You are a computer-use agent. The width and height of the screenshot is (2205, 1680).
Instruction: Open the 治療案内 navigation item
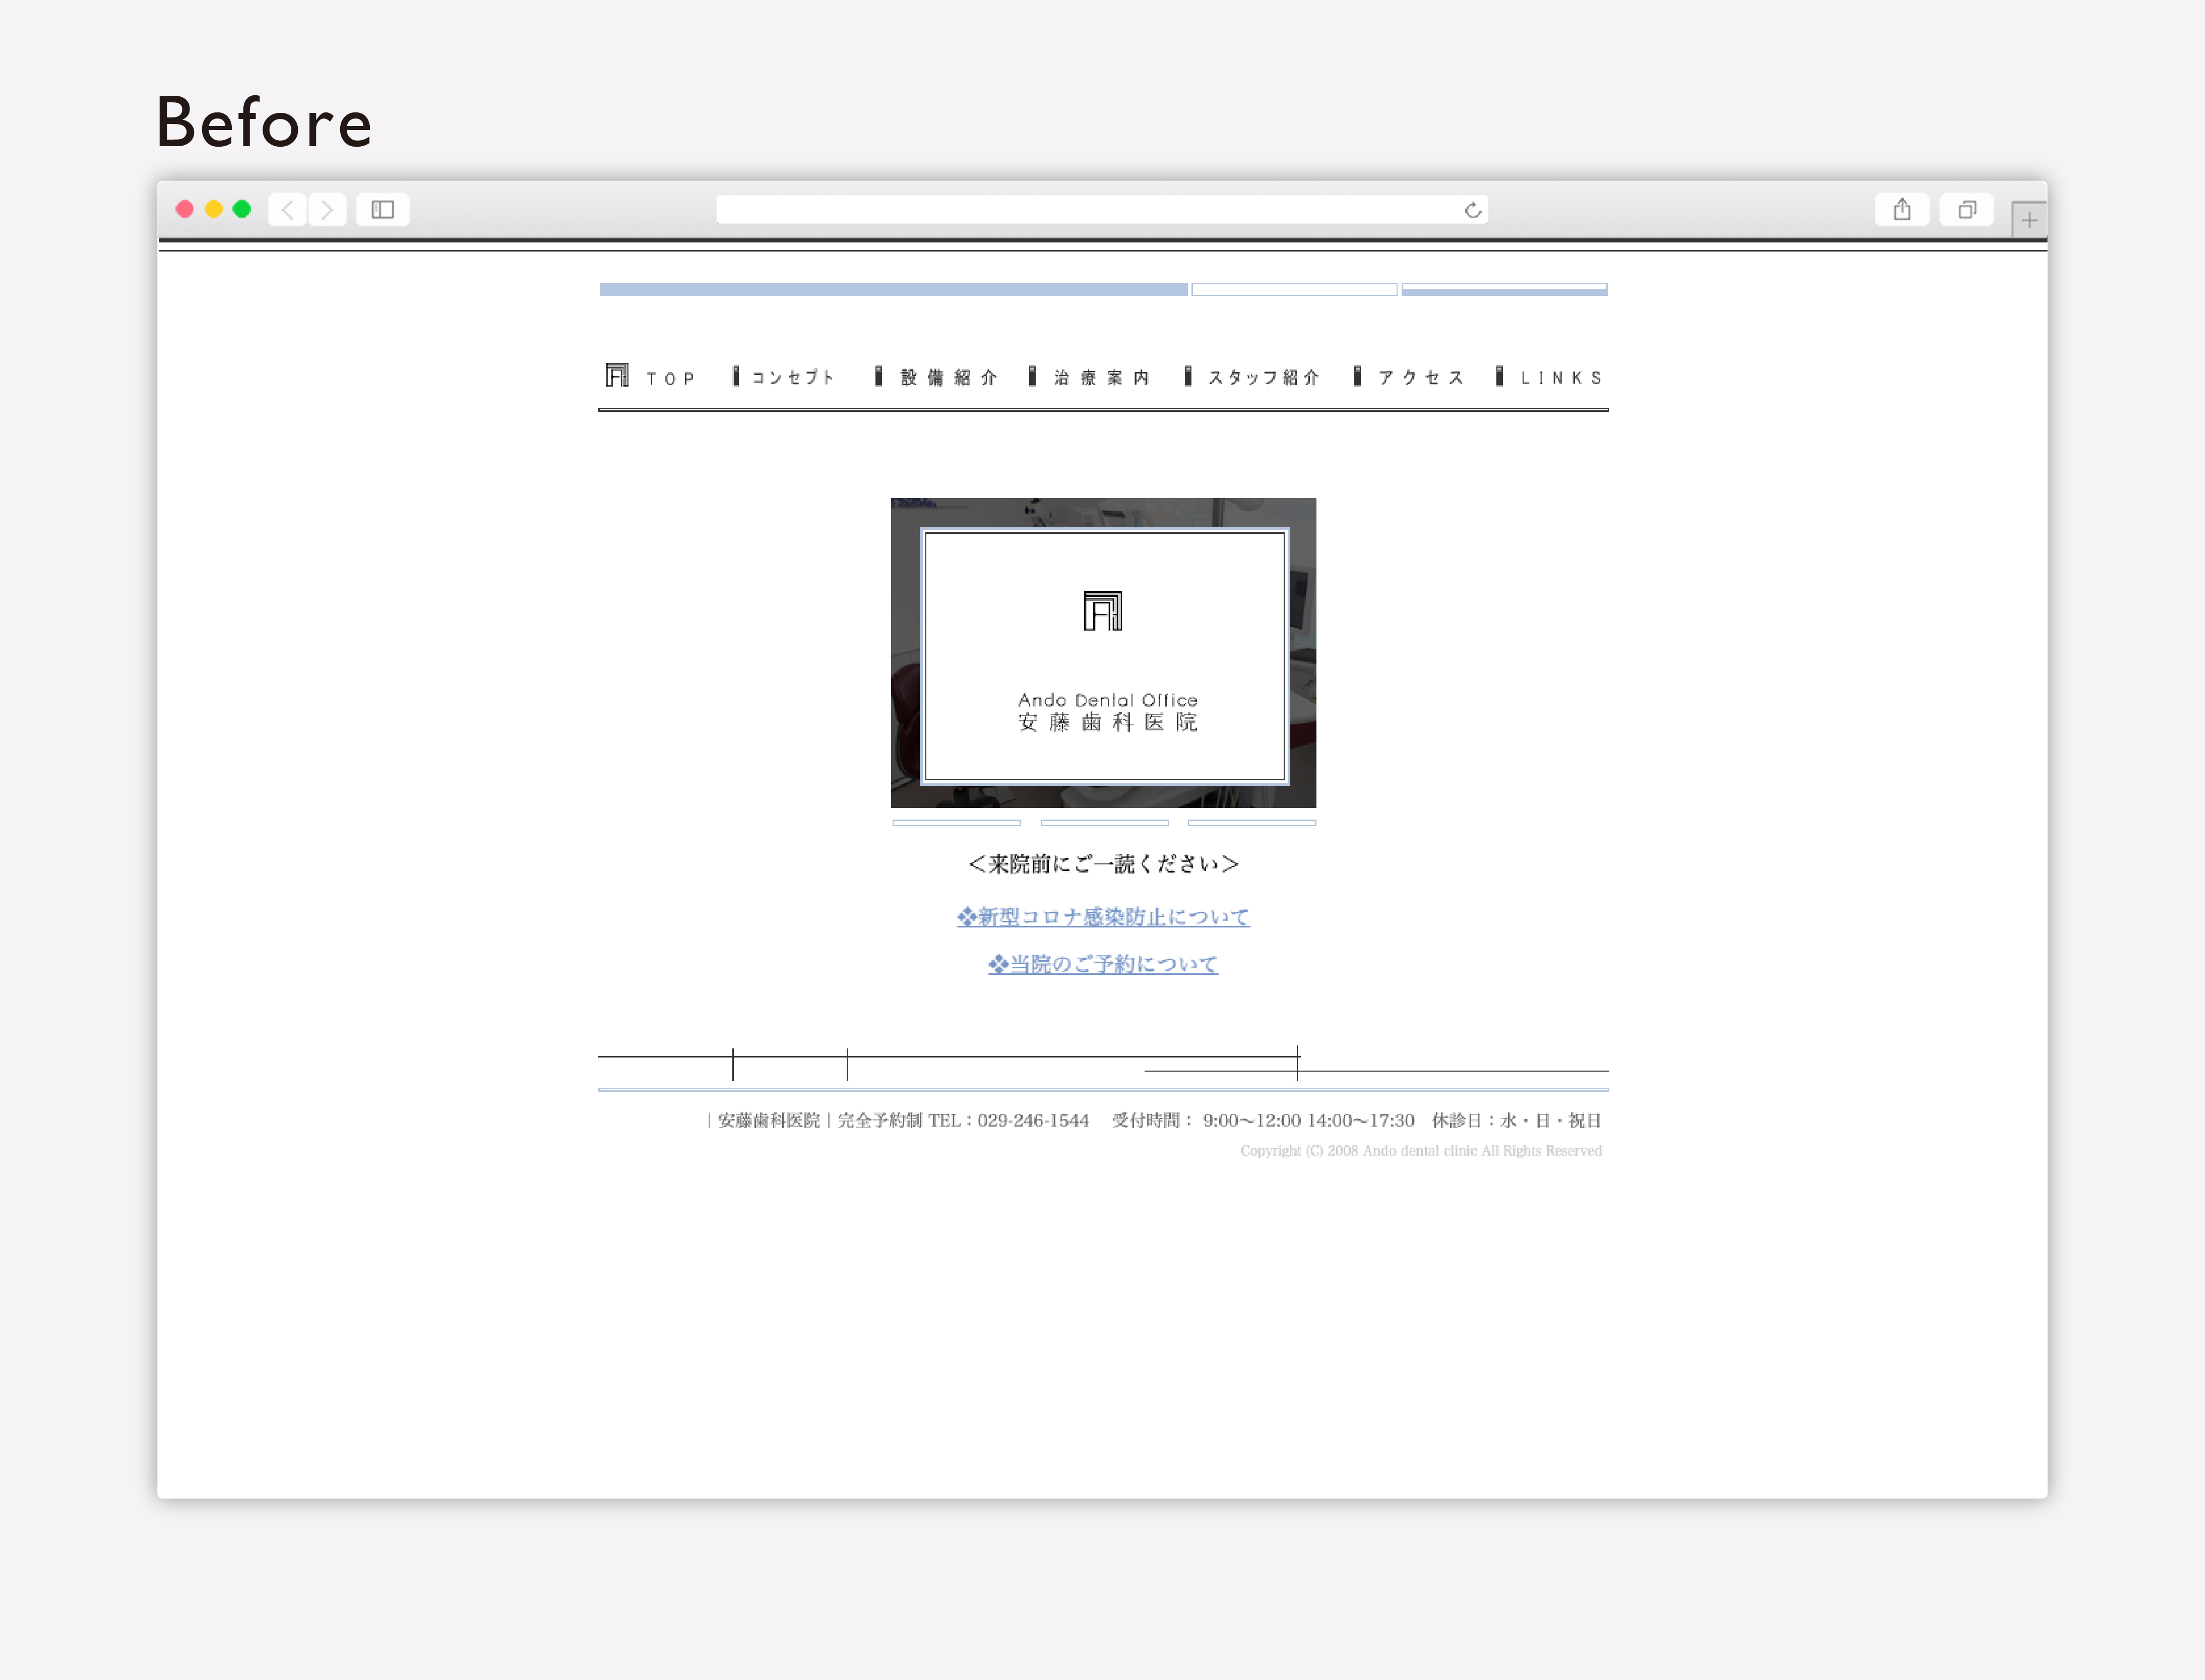pos(1101,378)
